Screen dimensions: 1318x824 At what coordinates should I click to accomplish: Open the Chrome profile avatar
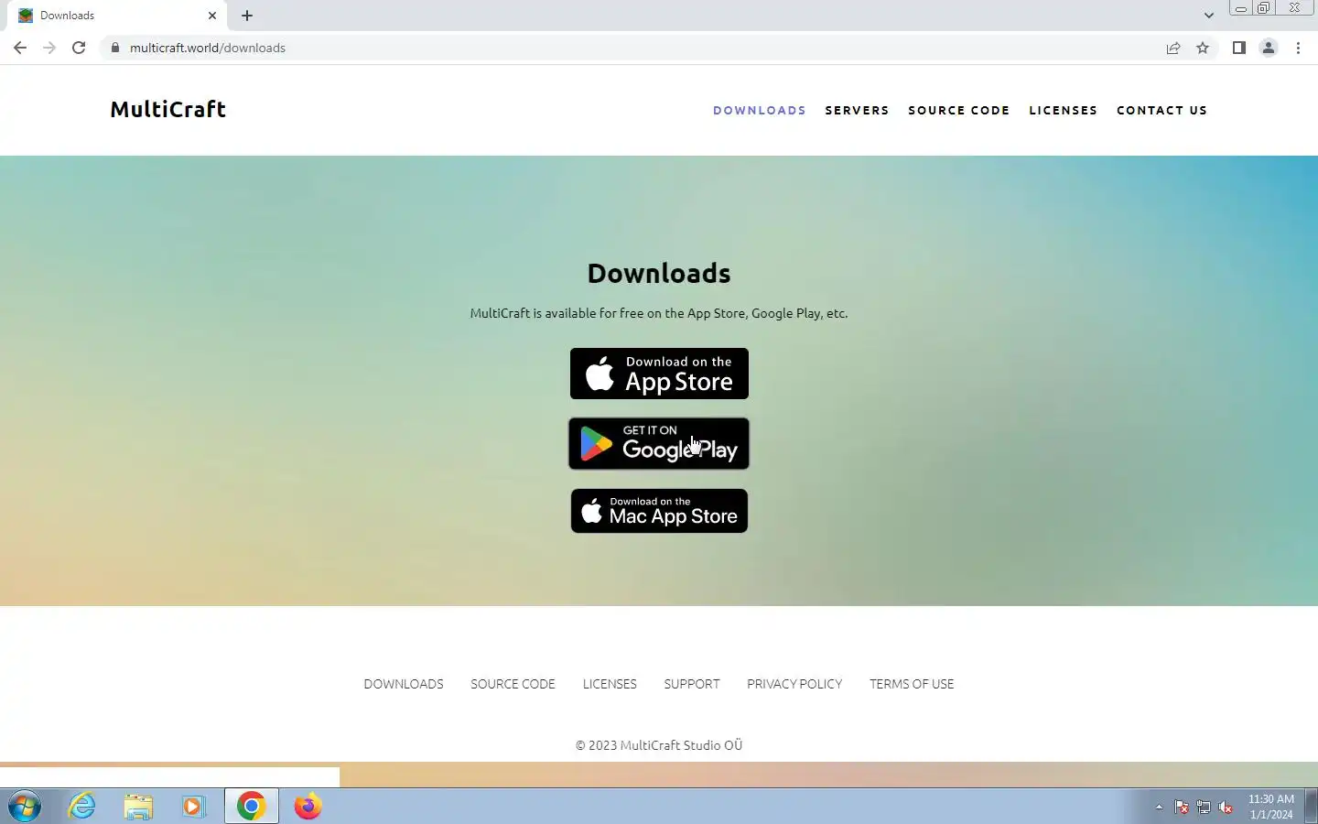(1269, 48)
